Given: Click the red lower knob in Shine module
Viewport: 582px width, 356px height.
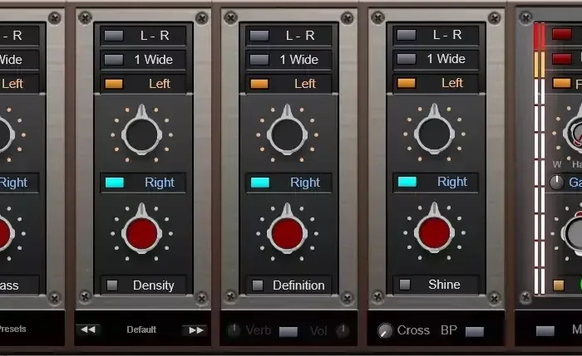Looking at the screenshot, I should tap(434, 232).
